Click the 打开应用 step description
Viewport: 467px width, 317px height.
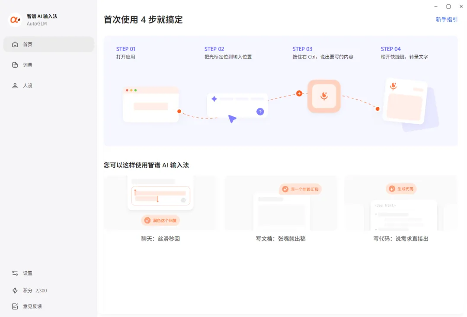click(x=126, y=57)
